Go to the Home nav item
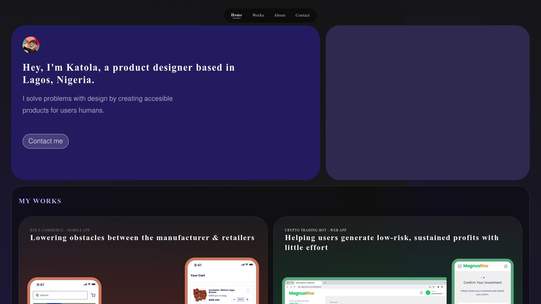 coord(236,15)
